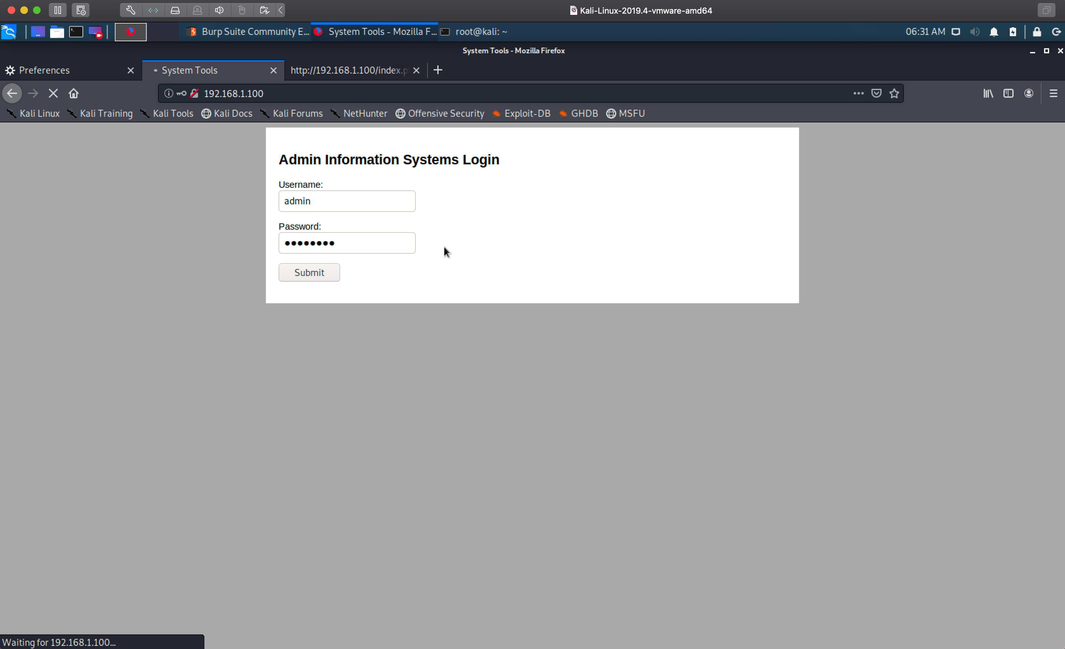
Task: Open the Library icon in the toolbar
Action: (988, 93)
